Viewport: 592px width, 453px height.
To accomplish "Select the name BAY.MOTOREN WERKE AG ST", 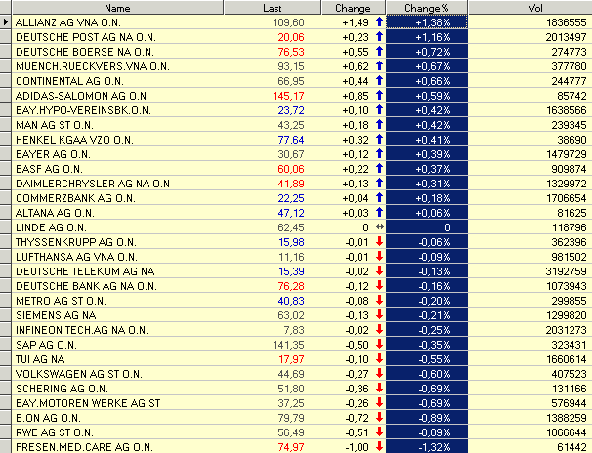I will click(x=88, y=403).
